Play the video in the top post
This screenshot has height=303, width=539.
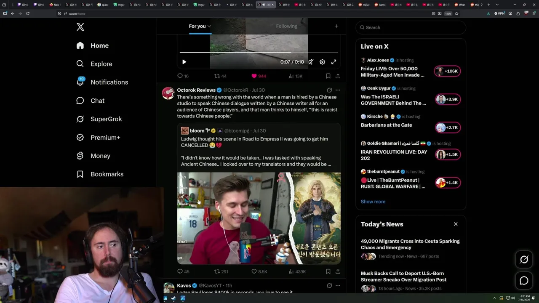tap(184, 62)
